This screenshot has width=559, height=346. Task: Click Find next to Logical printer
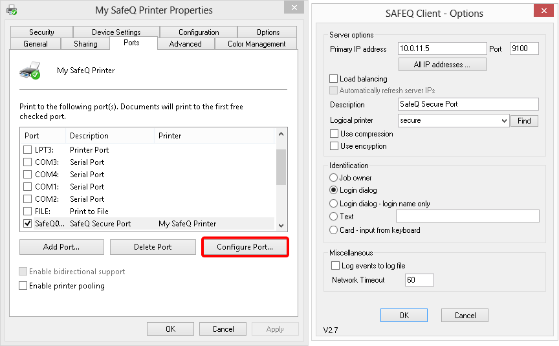(524, 121)
